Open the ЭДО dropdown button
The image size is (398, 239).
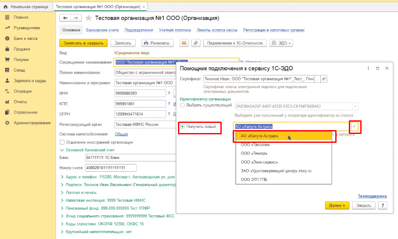281,43
